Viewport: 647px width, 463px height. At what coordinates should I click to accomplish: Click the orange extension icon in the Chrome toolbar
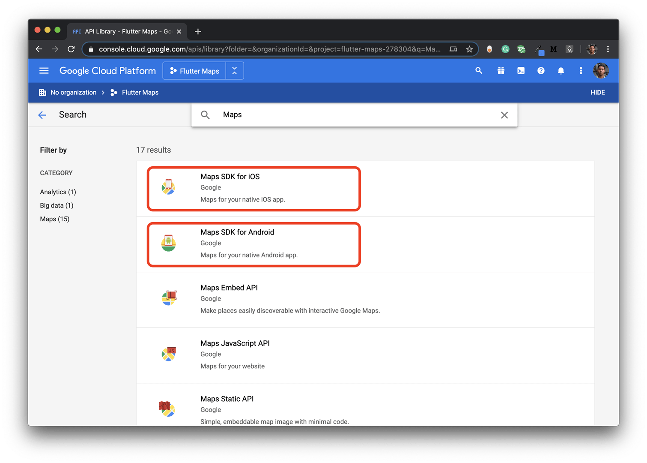point(489,49)
